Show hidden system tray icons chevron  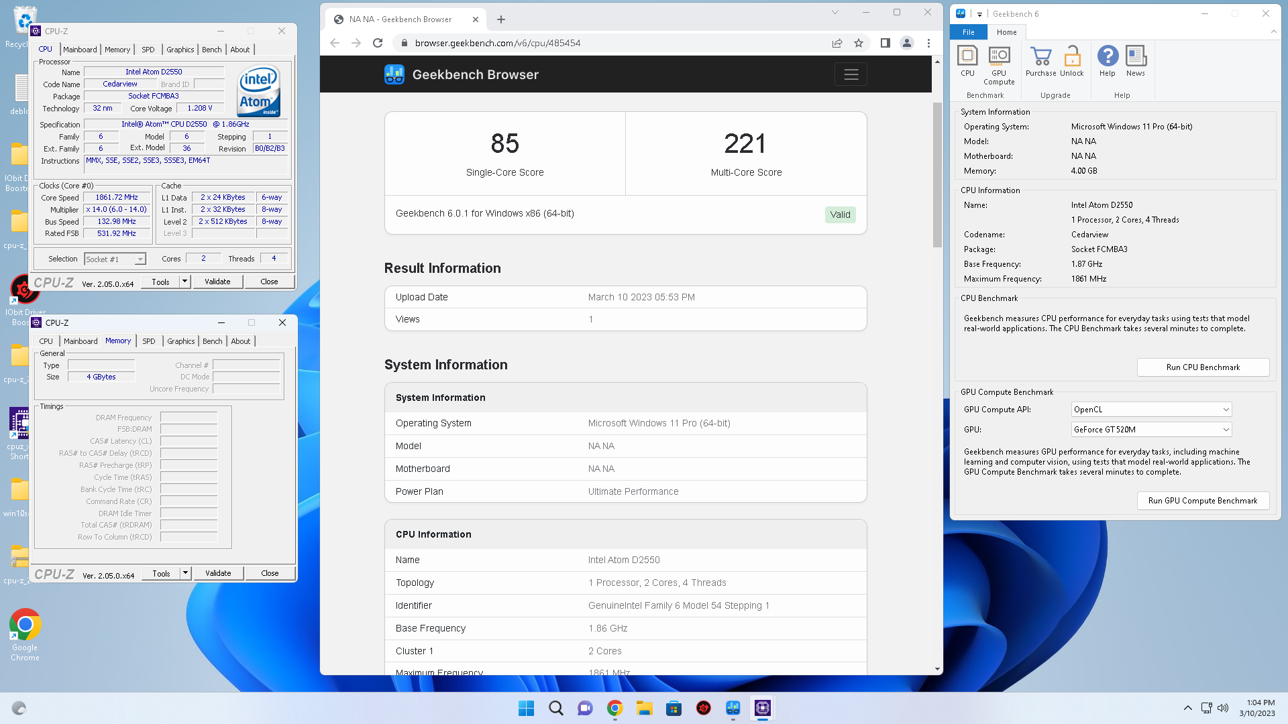(x=1187, y=708)
